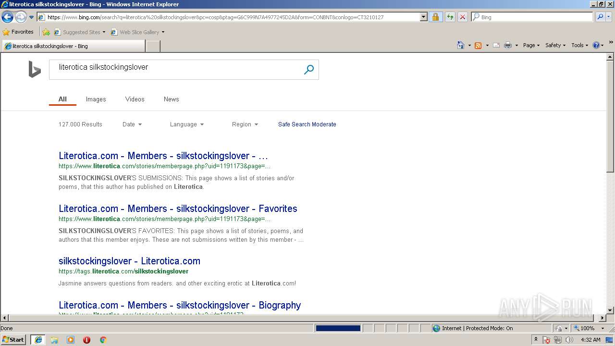615x346 pixels.
Task: Open the Safety menu
Action: [555, 45]
